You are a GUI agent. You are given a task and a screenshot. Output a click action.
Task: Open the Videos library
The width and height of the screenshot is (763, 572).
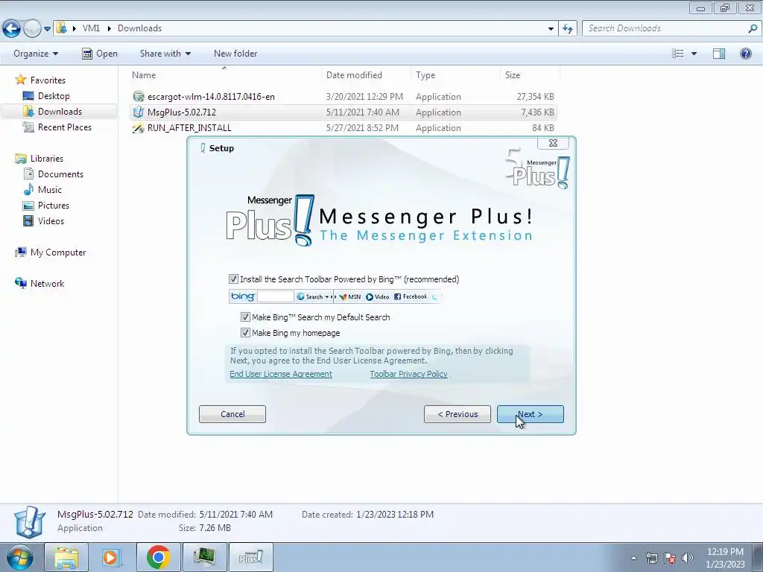pyautogui.click(x=51, y=220)
